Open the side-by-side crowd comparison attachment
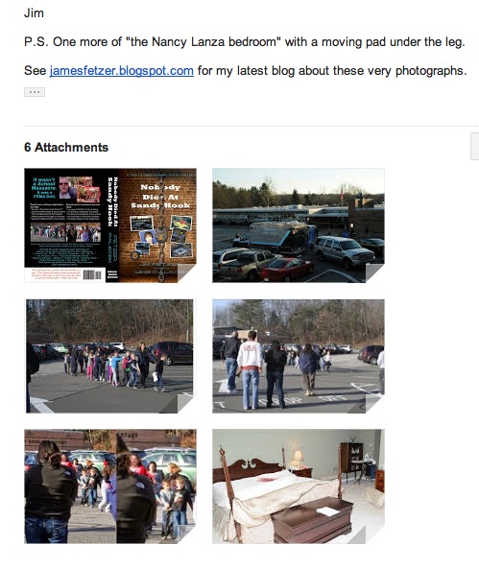 coord(110,486)
